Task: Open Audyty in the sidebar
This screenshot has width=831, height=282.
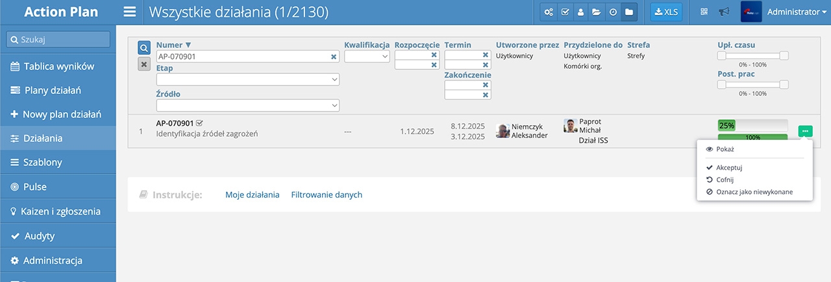Action: [x=58, y=236]
